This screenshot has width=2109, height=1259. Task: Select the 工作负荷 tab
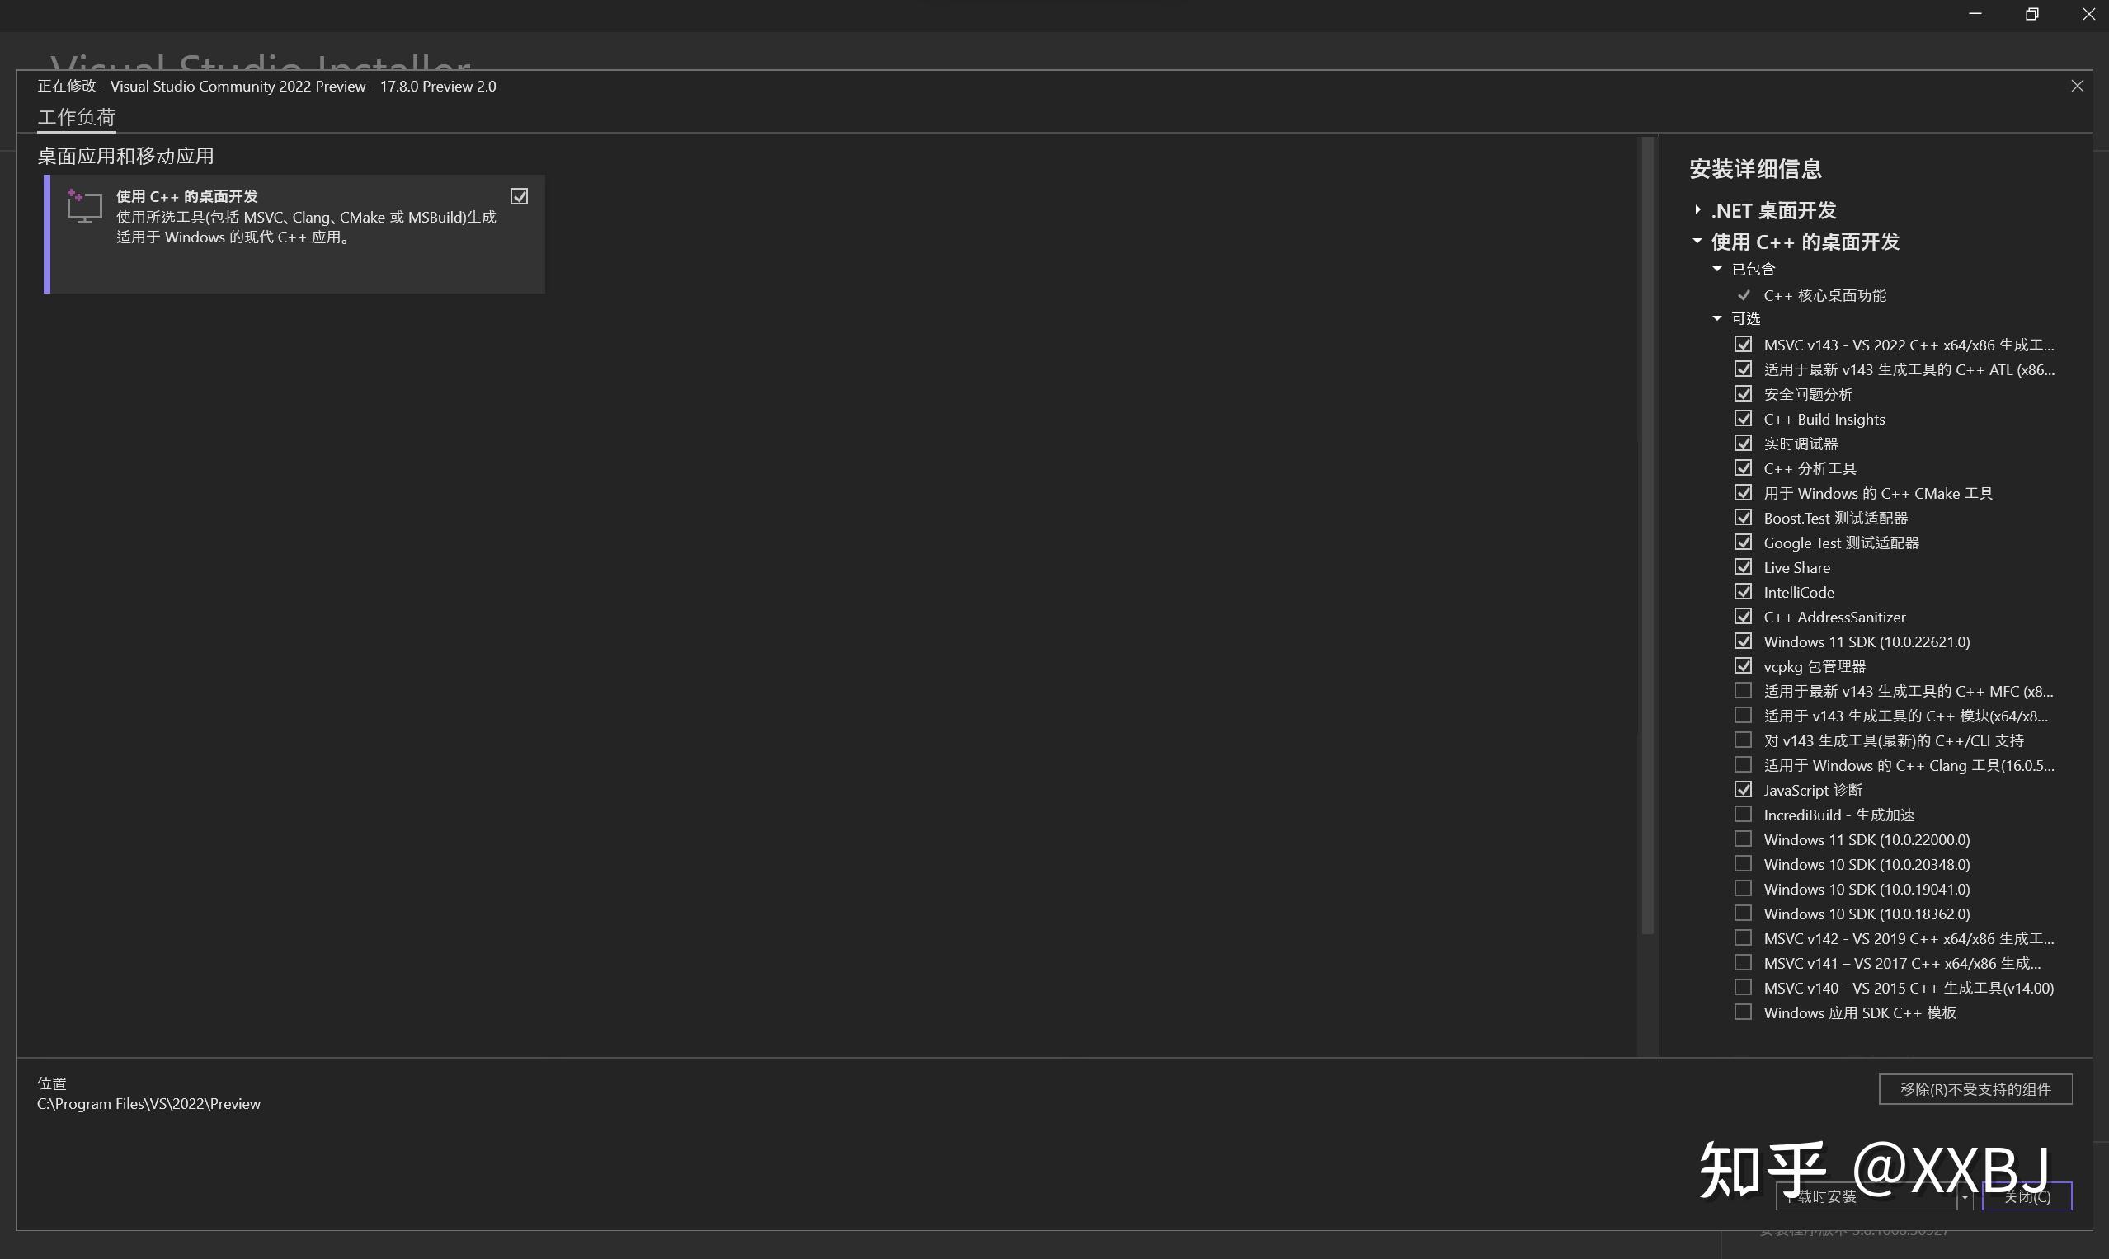77,117
